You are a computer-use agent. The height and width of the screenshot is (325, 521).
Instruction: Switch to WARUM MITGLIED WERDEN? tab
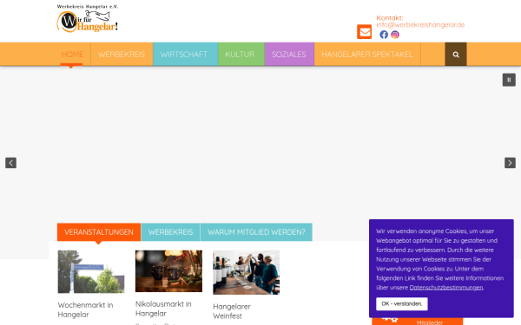256,232
